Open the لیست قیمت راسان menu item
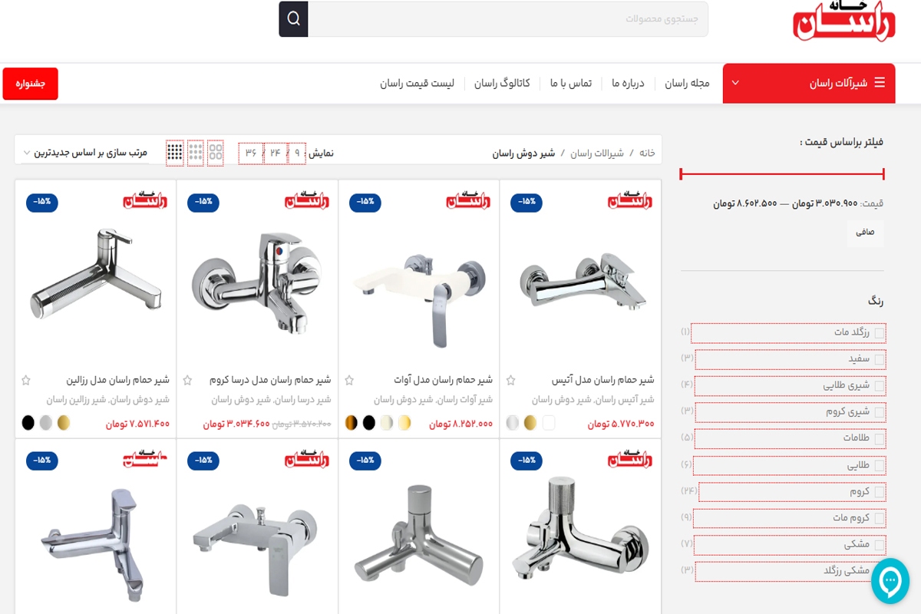This screenshot has width=921, height=614. click(x=417, y=83)
